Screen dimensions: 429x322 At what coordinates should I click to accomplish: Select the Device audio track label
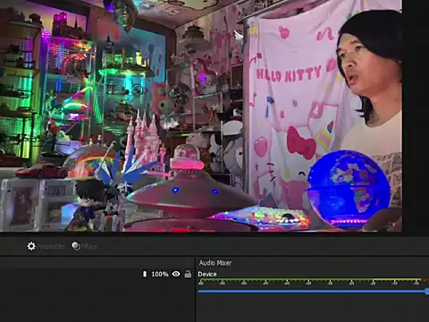(x=207, y=274)
